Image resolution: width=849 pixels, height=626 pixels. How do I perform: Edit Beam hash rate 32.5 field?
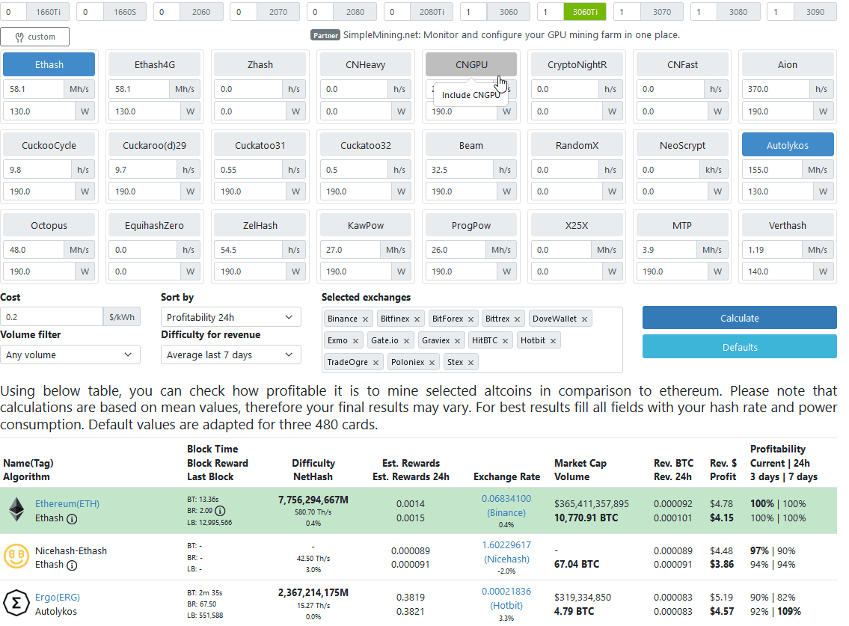[x=460, y=170]
